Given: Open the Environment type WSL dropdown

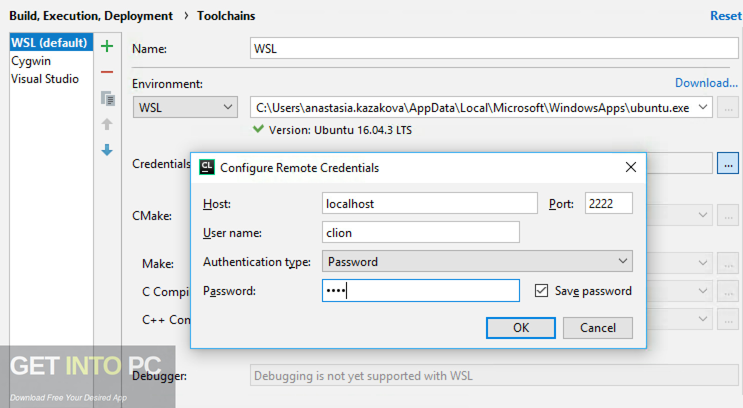Looking at the screenshot, I should [x=185, y=107].
